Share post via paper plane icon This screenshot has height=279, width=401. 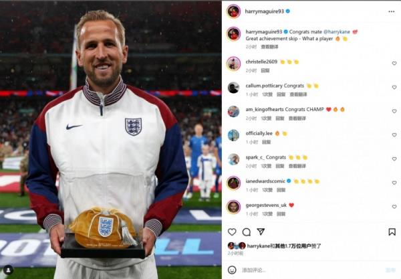pos(261,231)
